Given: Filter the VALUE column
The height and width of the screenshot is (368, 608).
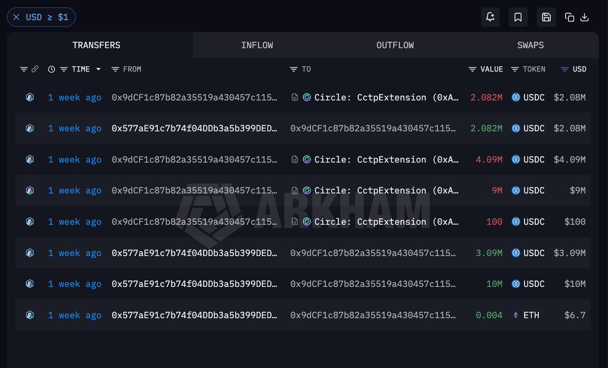Looking at the screenshot, I should click(x=473, y=69).
